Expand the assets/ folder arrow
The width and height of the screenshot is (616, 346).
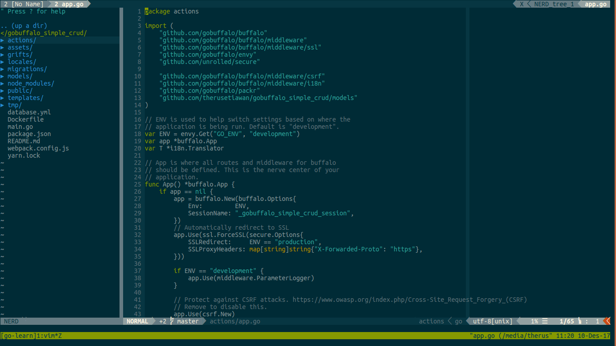coord(2,47)
